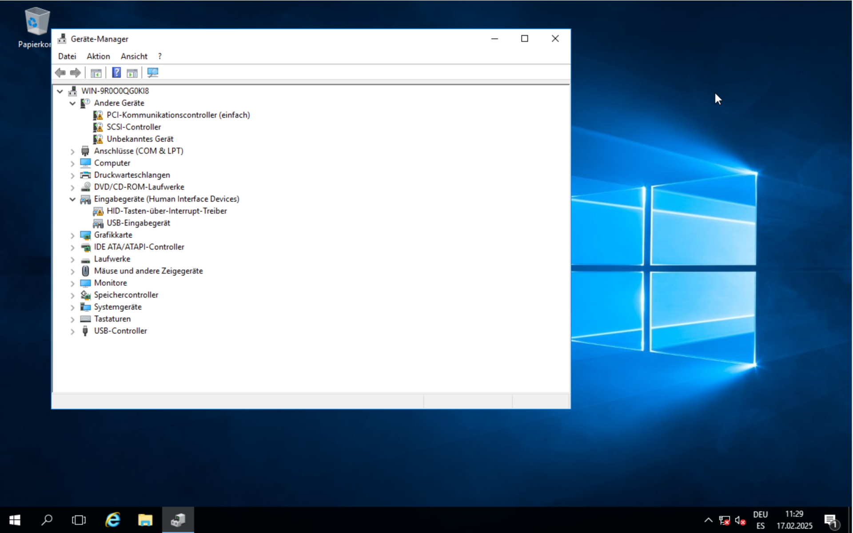Expand the USB-Controller category
The width and height of the screenshot is (853, 533).
tap(72, 331)
